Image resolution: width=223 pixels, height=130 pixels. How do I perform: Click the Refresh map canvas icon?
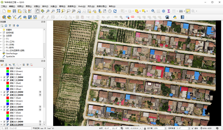[x=115, y=11]
